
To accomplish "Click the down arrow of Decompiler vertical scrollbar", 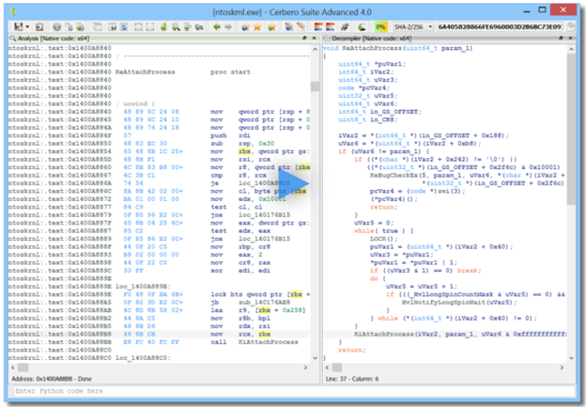I will coord(571,358).
